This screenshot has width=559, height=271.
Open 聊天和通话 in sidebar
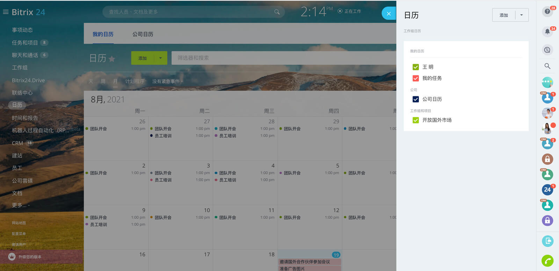25,55
